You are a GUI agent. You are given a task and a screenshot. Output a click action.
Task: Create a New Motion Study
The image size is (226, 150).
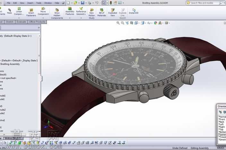tap(92, 14)
